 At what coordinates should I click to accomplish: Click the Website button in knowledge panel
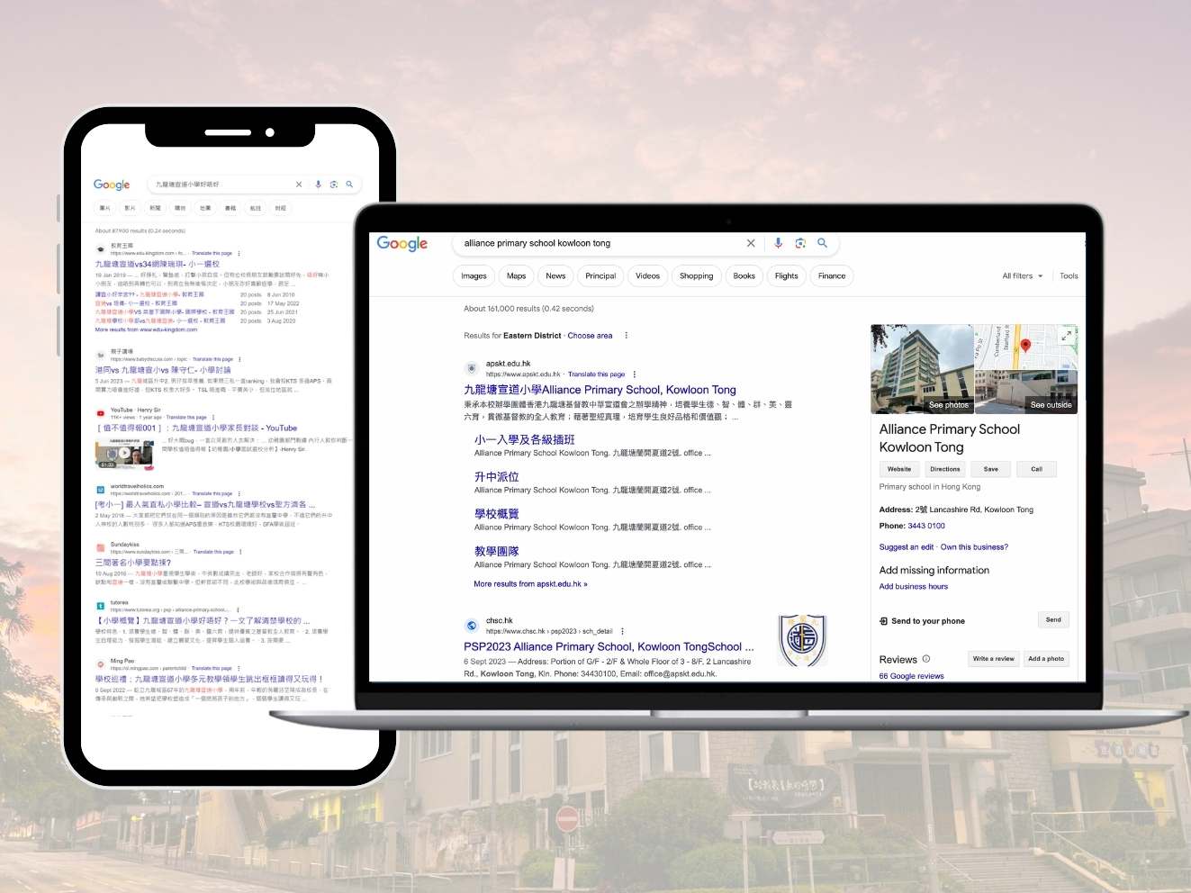point(899,469)
